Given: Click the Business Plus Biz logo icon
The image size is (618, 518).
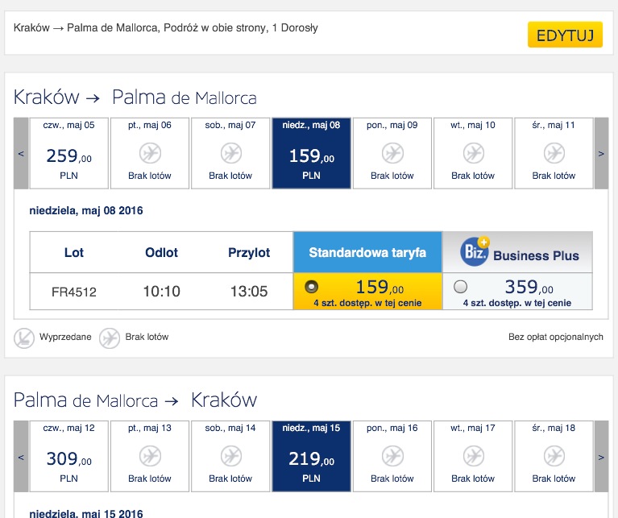Looking at the screenshot, I should click(x=475, y=251).
